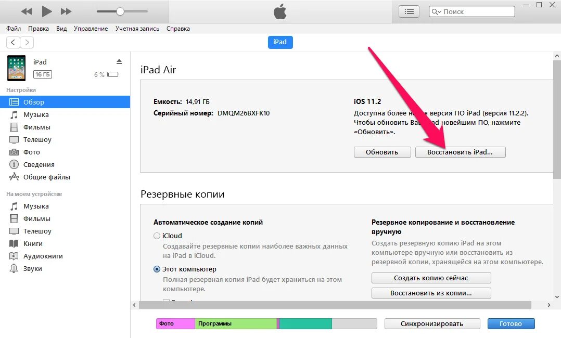
Task: Select Обзор in the settings sidebar
Action: (x=65, y=102)
